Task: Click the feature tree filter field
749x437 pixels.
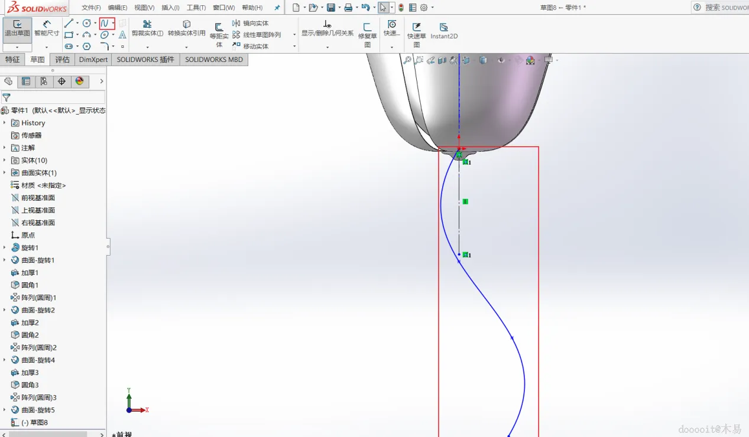Action: pos(56,97)
